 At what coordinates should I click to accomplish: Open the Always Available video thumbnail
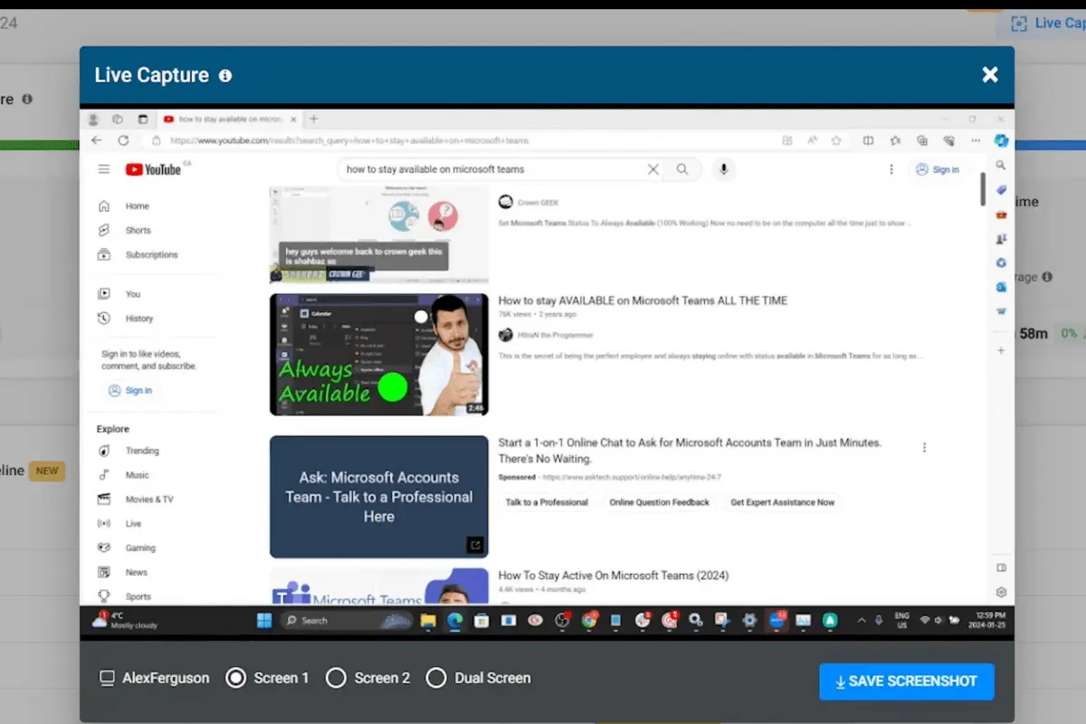tap(378, 355)
